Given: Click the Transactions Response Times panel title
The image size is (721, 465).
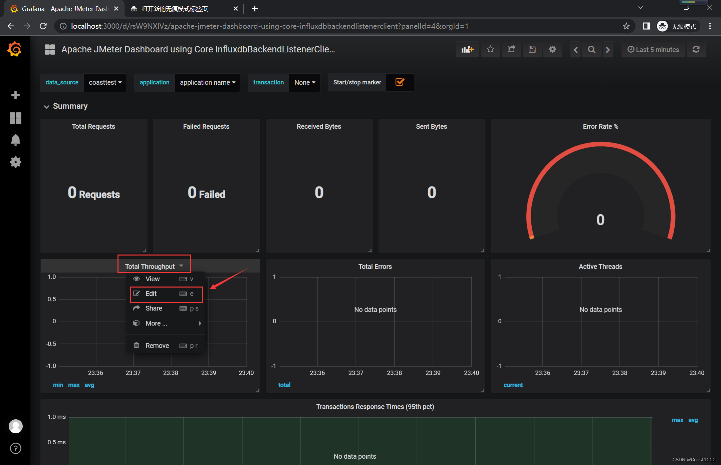Looking at the screenshot, I should click(x=375, y=407).
